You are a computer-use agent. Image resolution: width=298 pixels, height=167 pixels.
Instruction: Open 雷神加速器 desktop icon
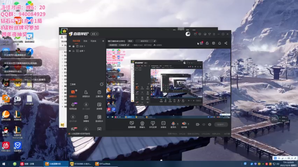[x=6, y=115]
